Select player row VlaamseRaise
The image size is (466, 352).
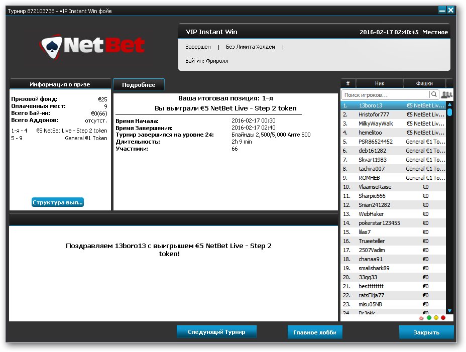[x=393, y=187]
